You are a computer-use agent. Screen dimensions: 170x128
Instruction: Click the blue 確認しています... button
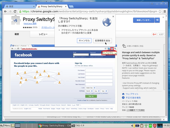[144, 20]
